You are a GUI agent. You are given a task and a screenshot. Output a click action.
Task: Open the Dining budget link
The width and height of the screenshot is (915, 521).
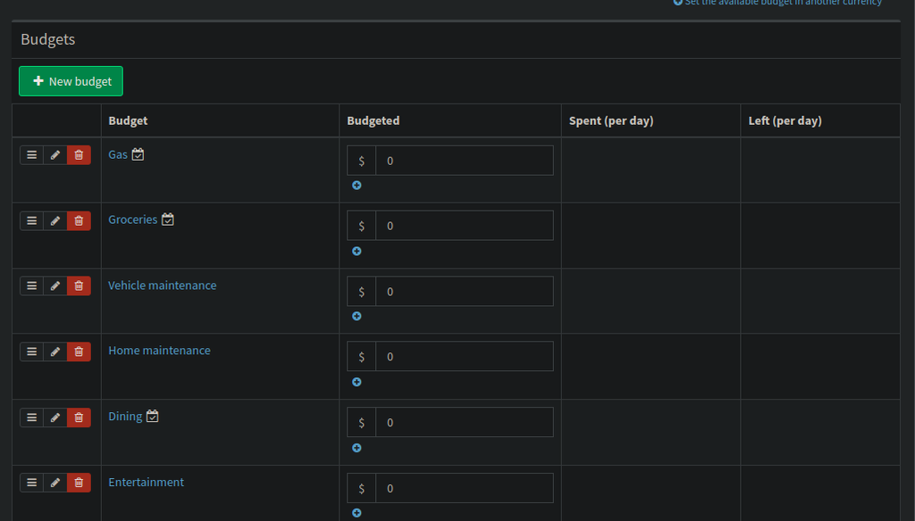click(x=125, y=416)
